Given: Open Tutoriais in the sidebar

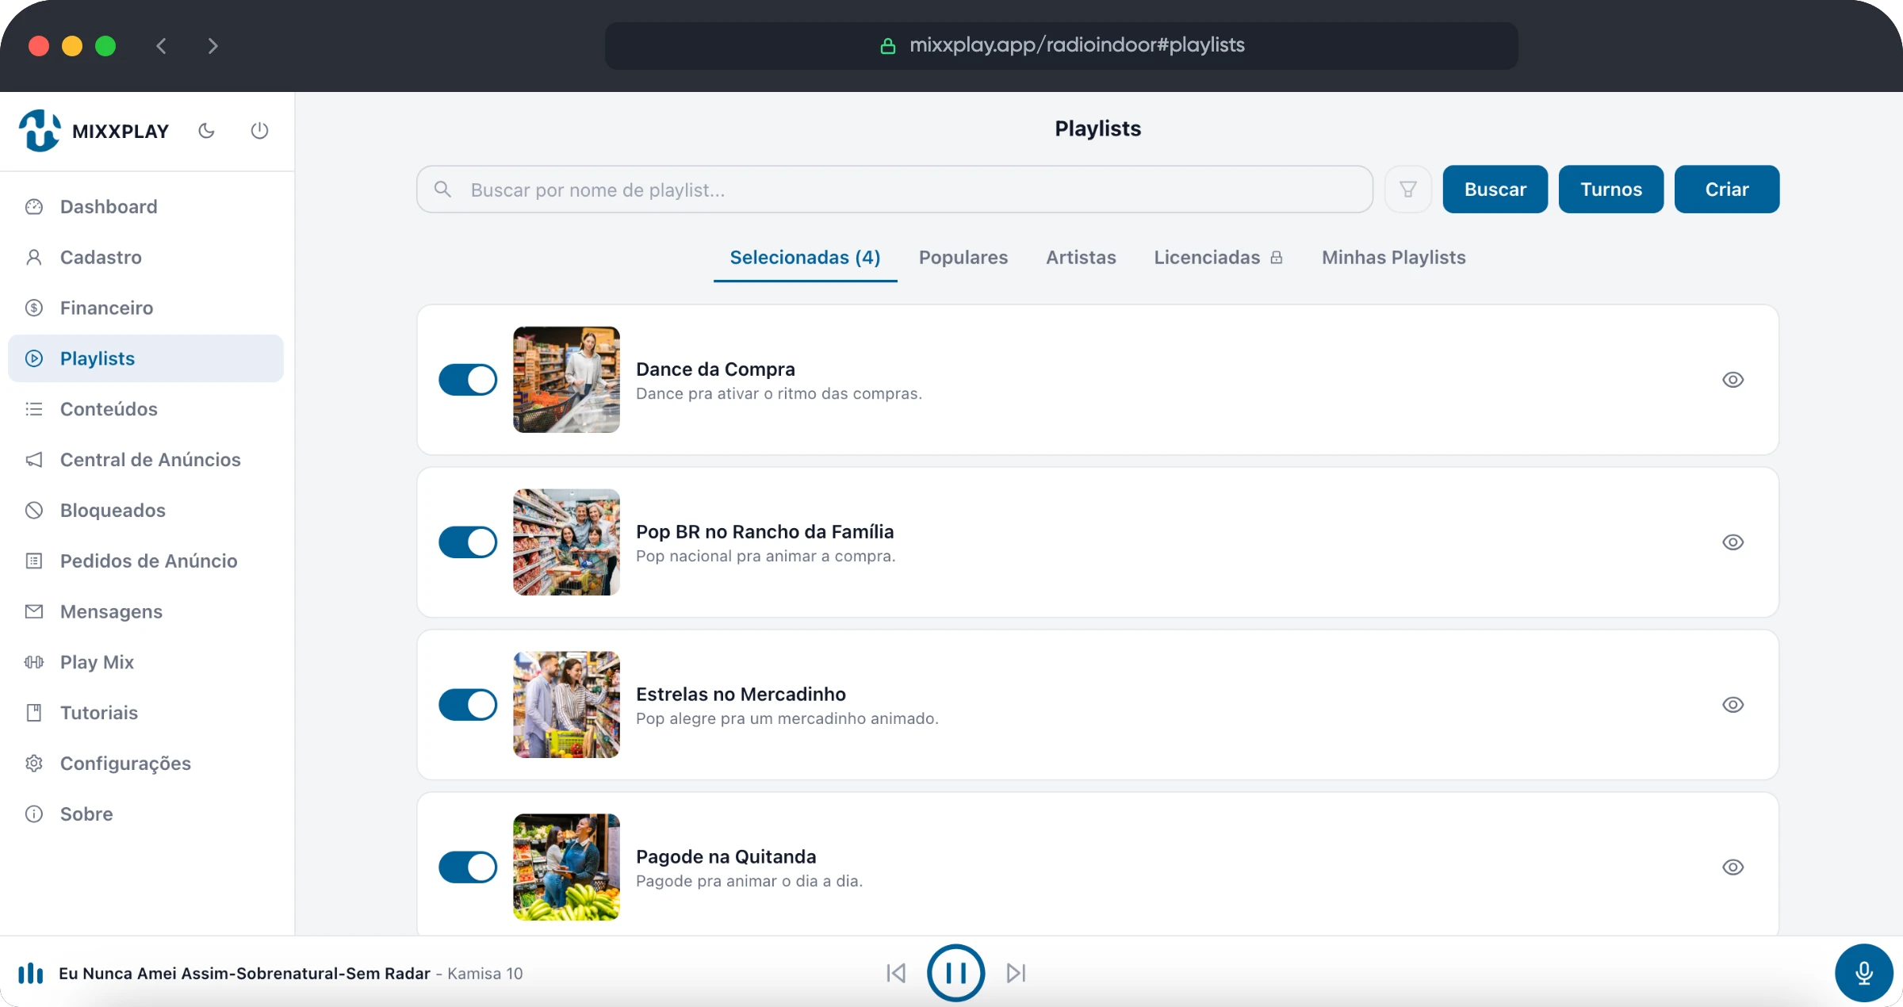Looking at the screenshot, I should pyautogui.click(x=146, y=713).
